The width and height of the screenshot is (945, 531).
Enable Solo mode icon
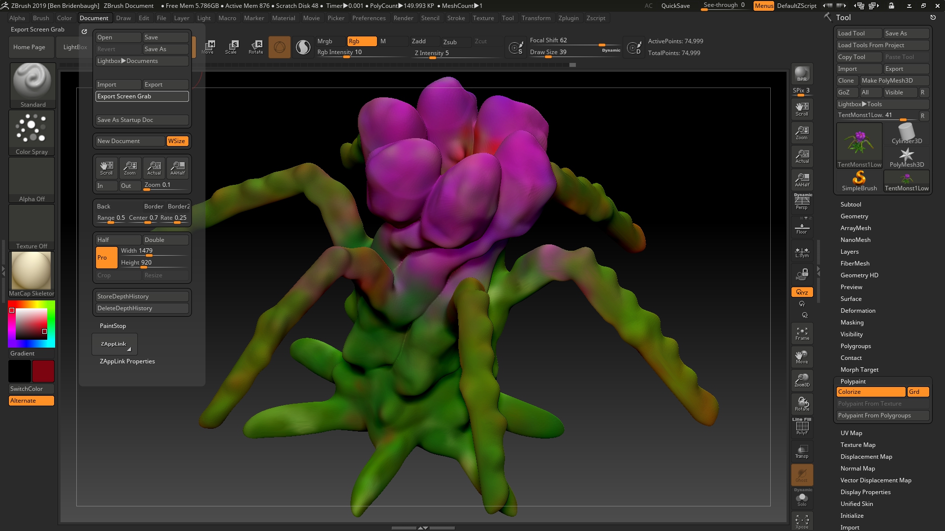(802, 498)
